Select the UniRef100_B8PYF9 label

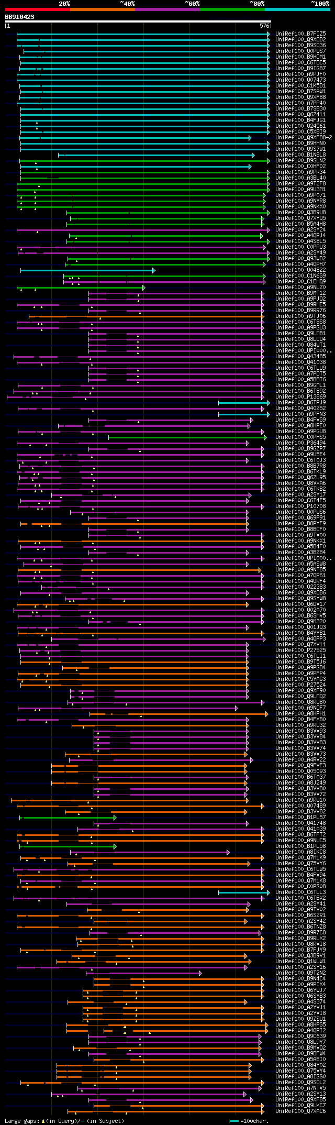coord(300,523)
